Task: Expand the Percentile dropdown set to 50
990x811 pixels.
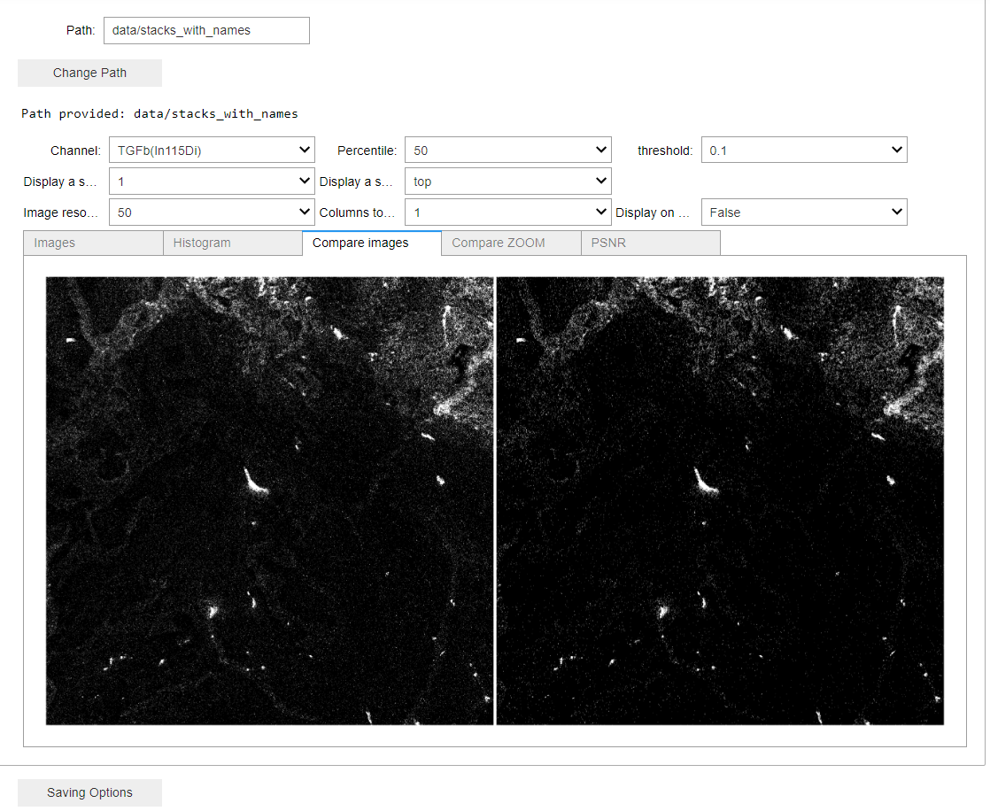Action: pos(507,151)
